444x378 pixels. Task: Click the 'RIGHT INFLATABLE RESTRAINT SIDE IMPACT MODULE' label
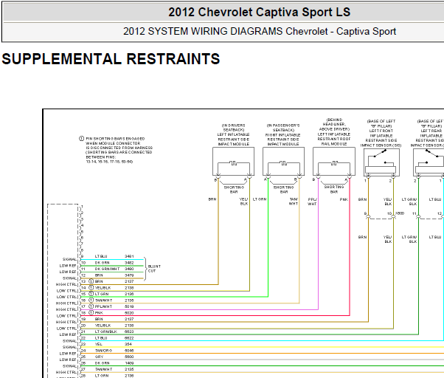(x=283, y=140)
